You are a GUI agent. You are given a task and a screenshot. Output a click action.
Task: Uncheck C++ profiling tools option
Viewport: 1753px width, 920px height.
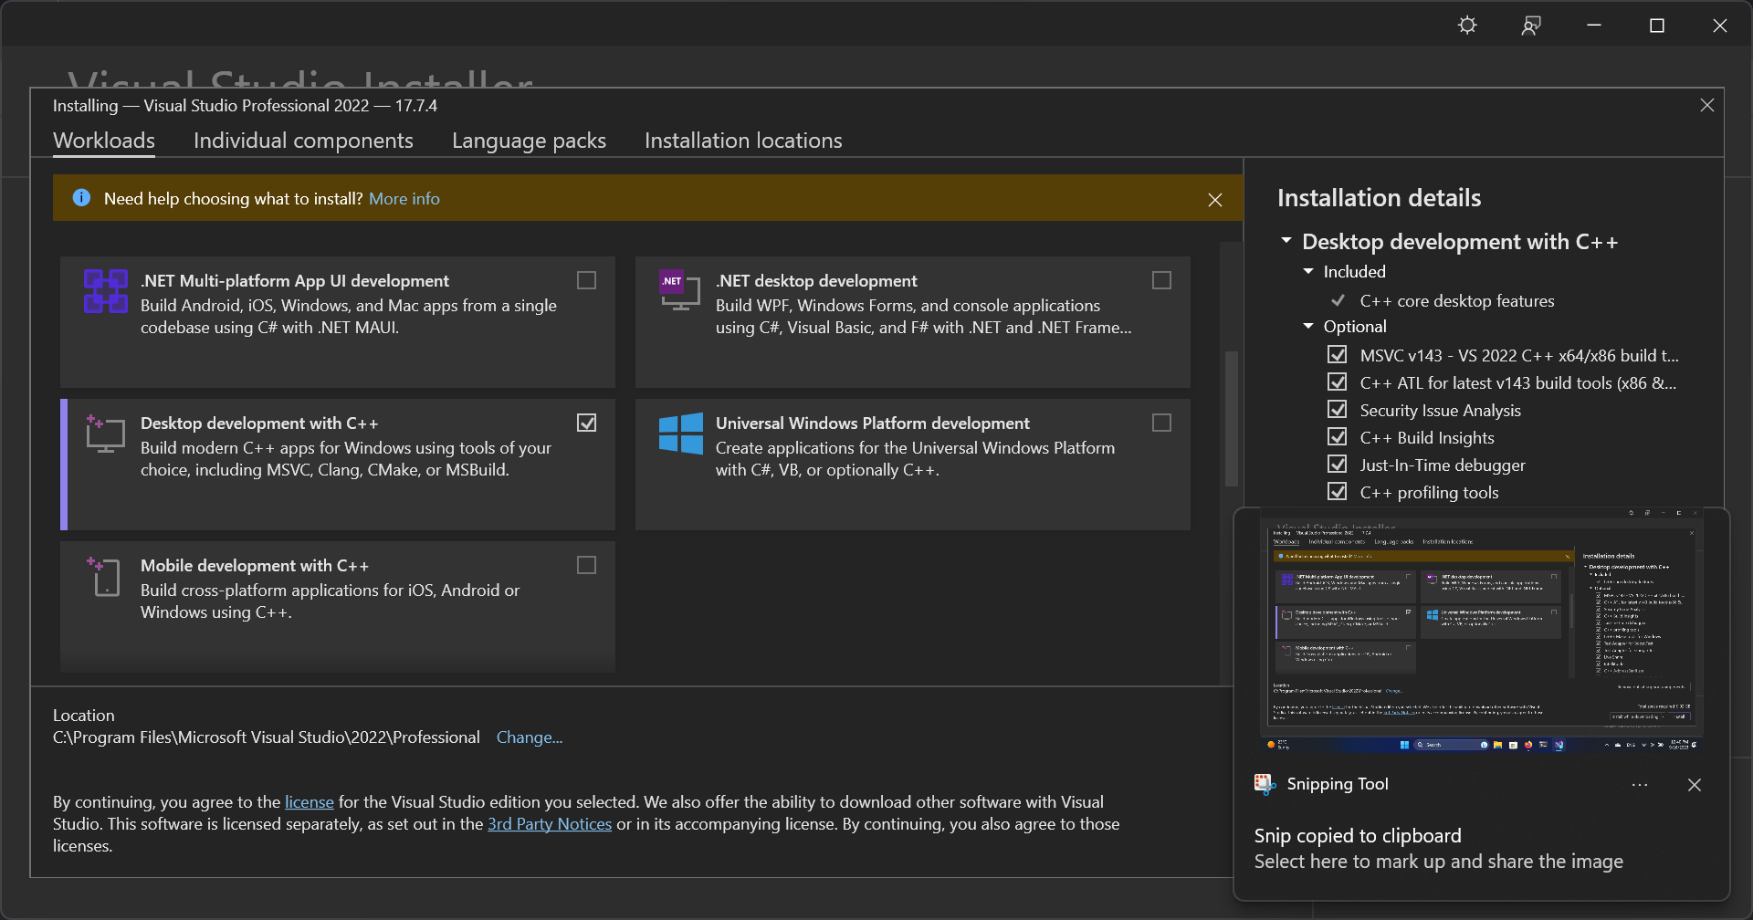click(x=1338, y=491)
